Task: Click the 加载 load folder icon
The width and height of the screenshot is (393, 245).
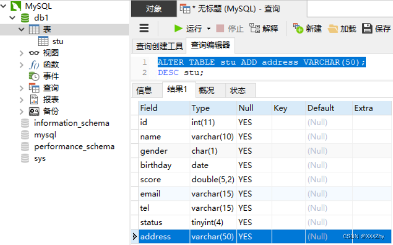Action: (x=333, y=29)
